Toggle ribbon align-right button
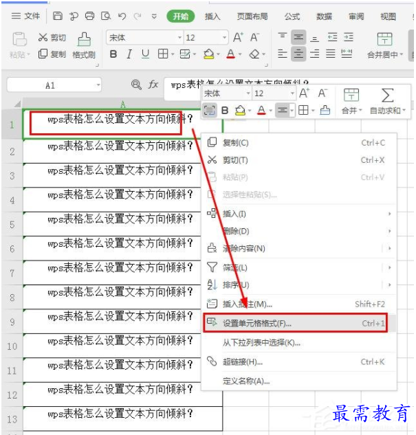The image size is (416, 435). (x=314, y=54)
